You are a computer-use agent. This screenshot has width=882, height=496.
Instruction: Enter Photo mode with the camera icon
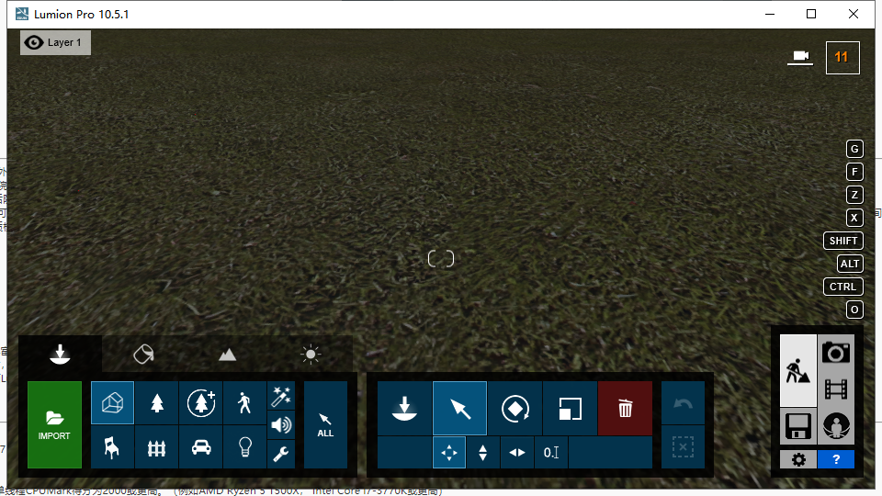tap(835, 352)
